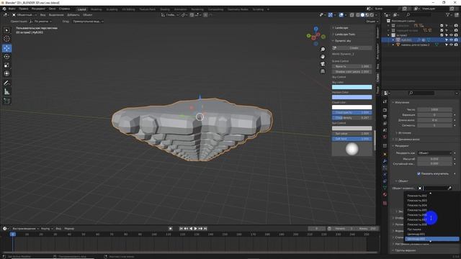Click the Horizon Color swatch
Screen dimensions: 461x259
coord(352,97)
